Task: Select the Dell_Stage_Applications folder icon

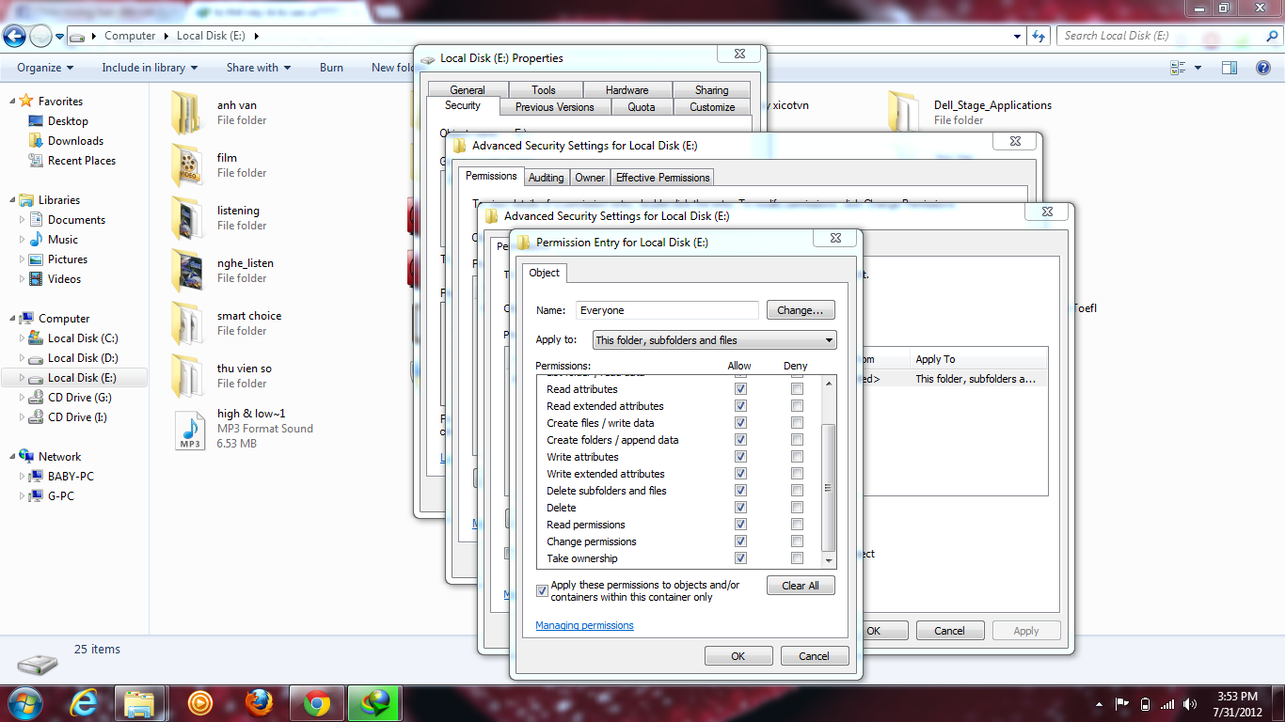Action: 903,113
